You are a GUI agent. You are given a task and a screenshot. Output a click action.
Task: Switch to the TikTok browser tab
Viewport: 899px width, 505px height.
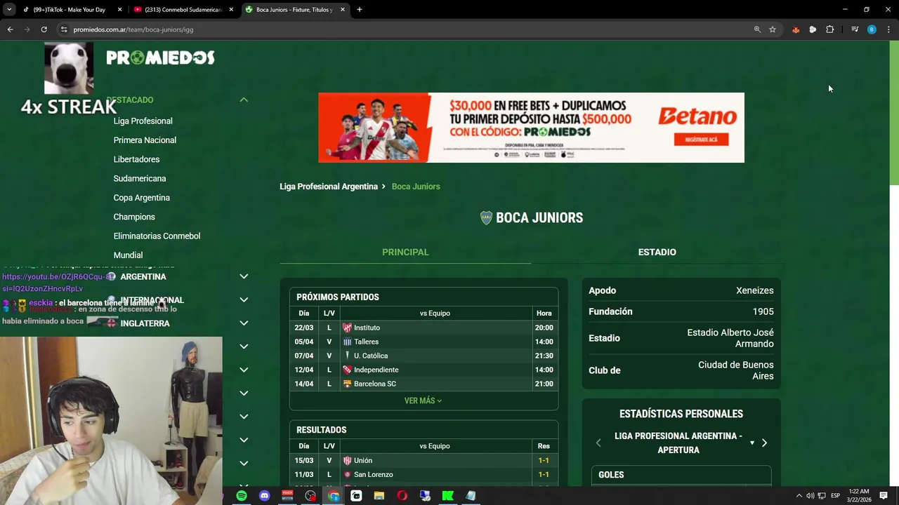72,10
